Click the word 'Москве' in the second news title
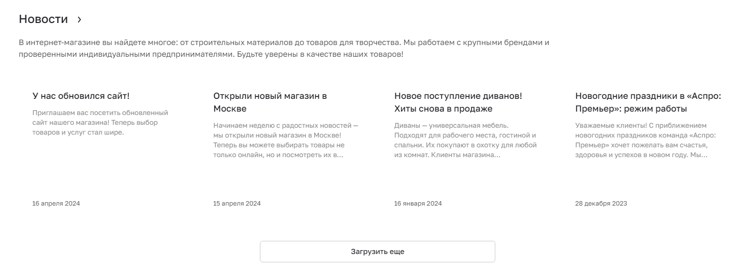This screenshot has height=279, width=740. pos(230,109)
